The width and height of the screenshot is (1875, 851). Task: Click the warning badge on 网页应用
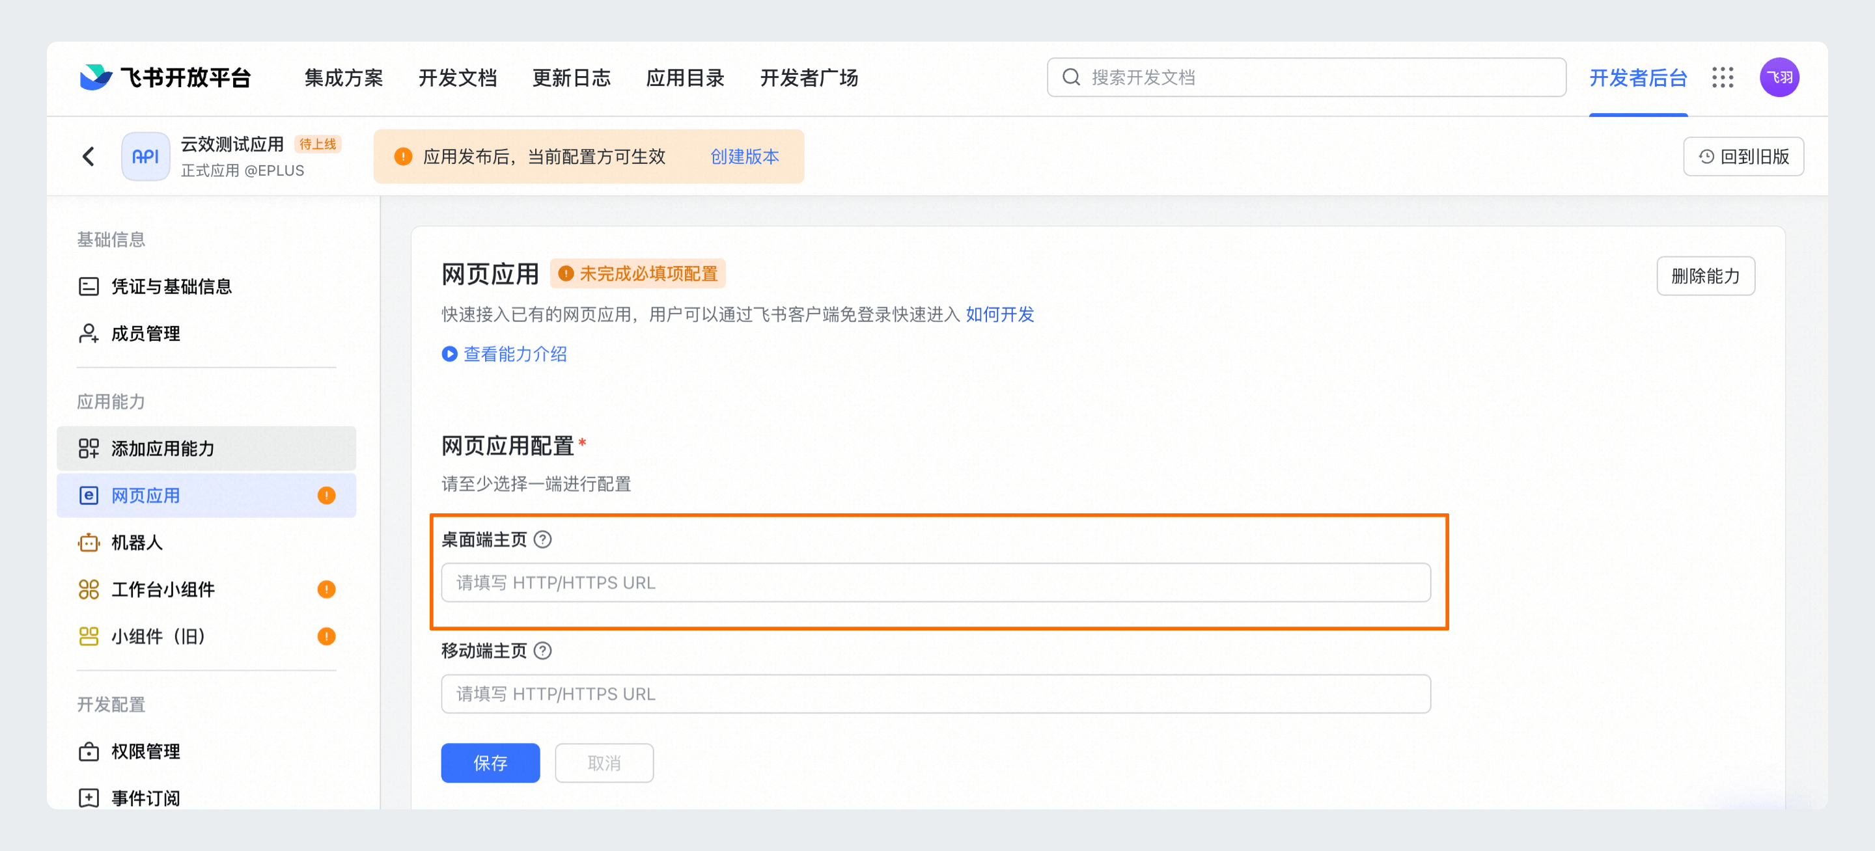coord(326,495)
